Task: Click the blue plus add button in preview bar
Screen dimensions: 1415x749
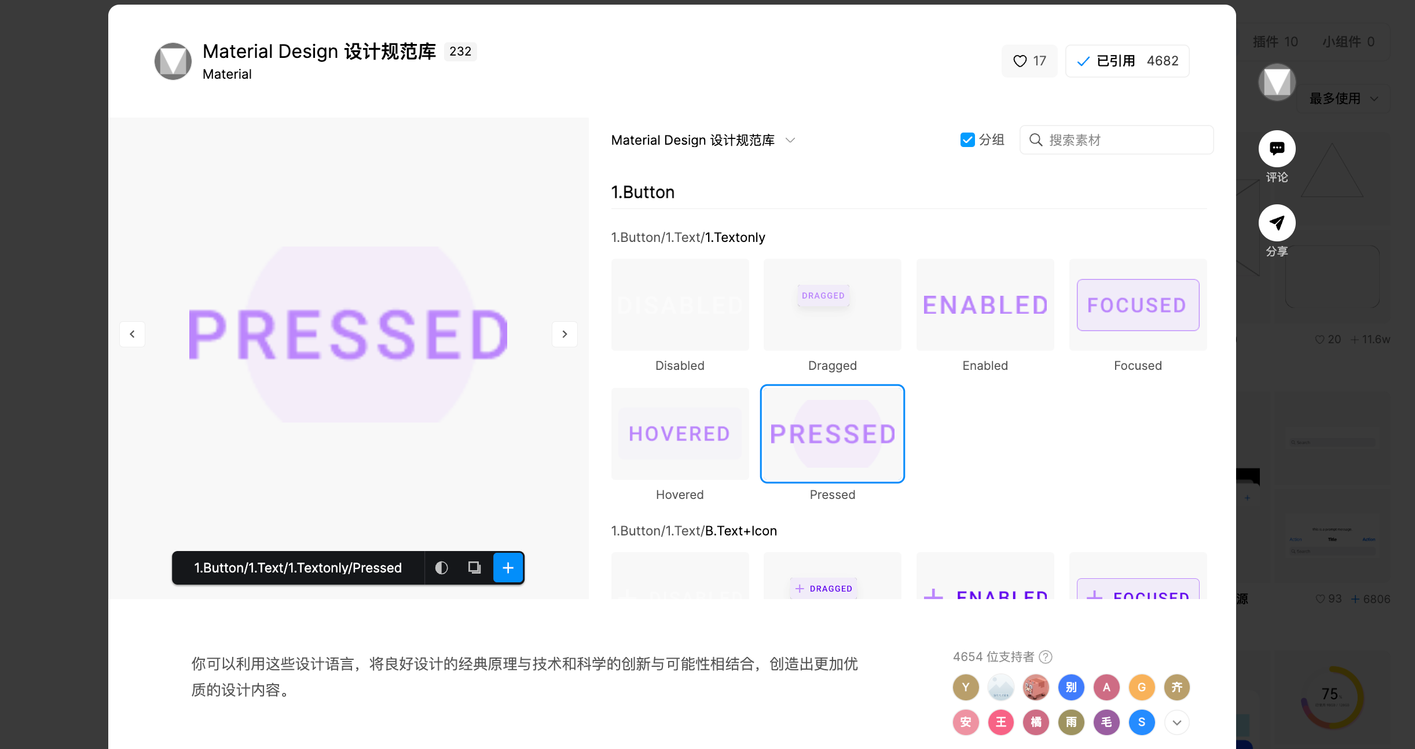Action: [508, 568]
